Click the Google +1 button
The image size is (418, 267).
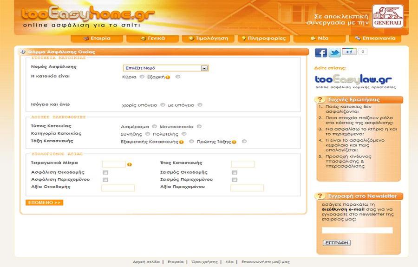click(349, 52)
